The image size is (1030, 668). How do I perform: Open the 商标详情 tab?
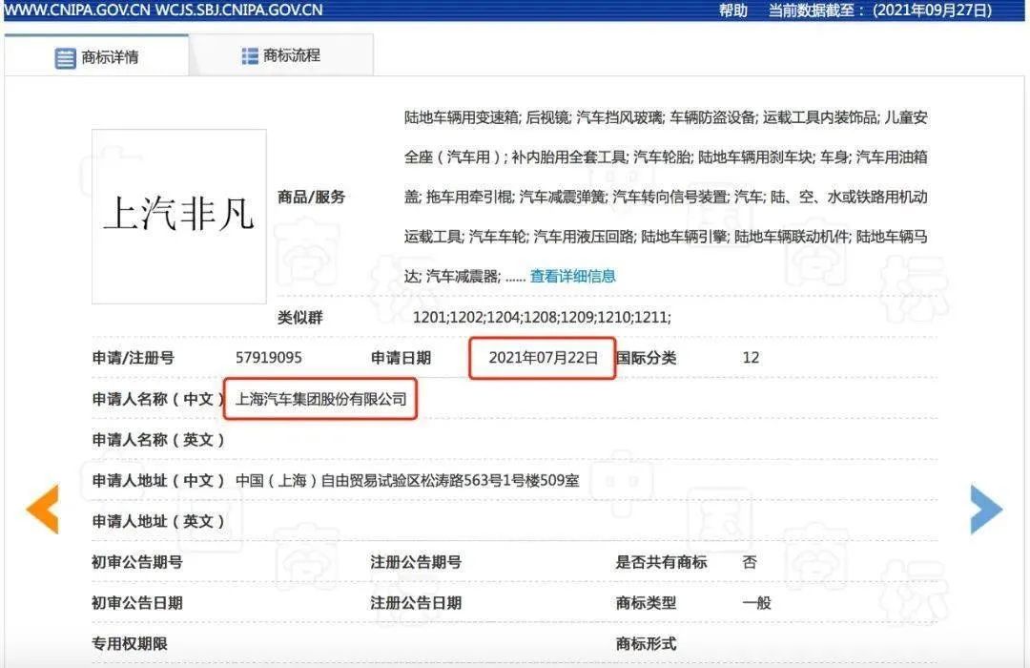tap(96, 57)
